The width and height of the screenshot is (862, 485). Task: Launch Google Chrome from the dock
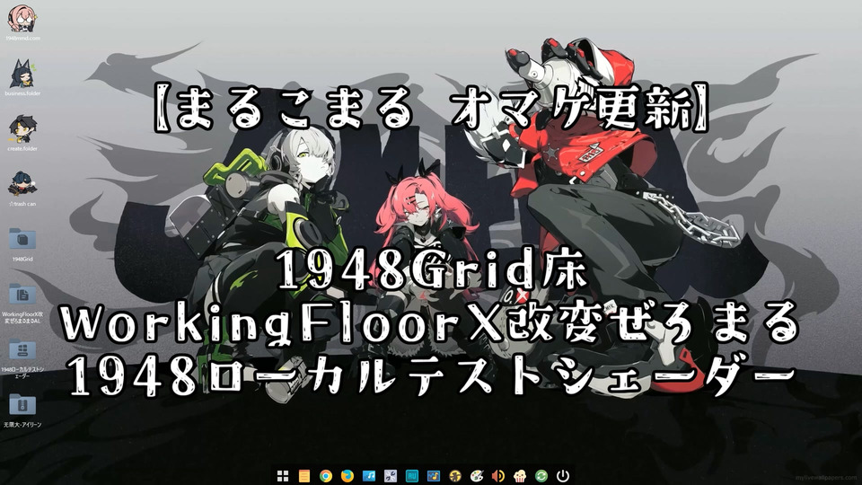pyautogui.click(x=325, y=476)
